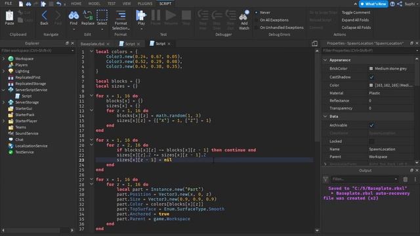Click the Share icon near username
The height and width of the screenshot is (236, 420).
tap(400, 4)
